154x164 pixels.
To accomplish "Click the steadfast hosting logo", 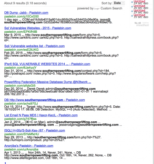I will pyautogui.click(x=142, y=24).
